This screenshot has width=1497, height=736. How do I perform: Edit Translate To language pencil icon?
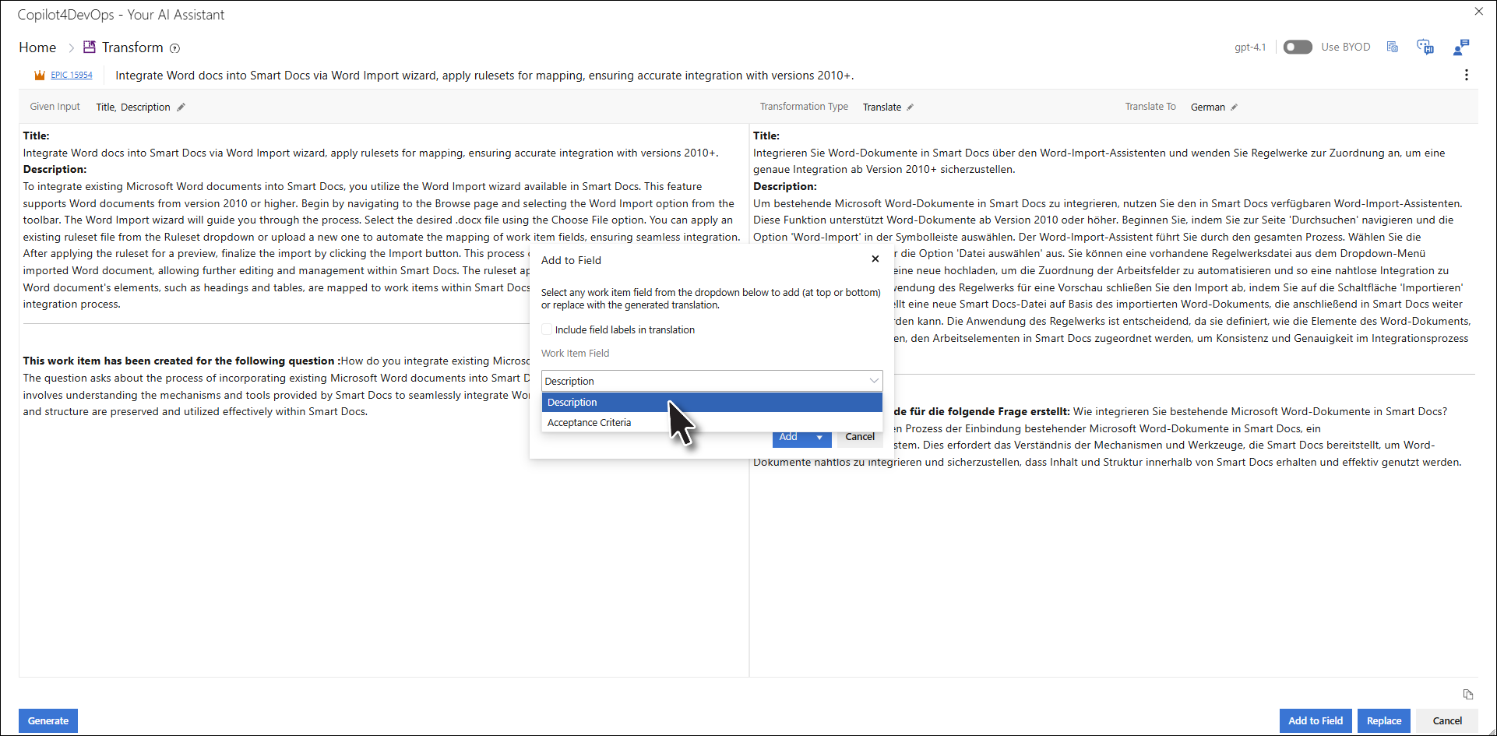[x=1234, y=107]
